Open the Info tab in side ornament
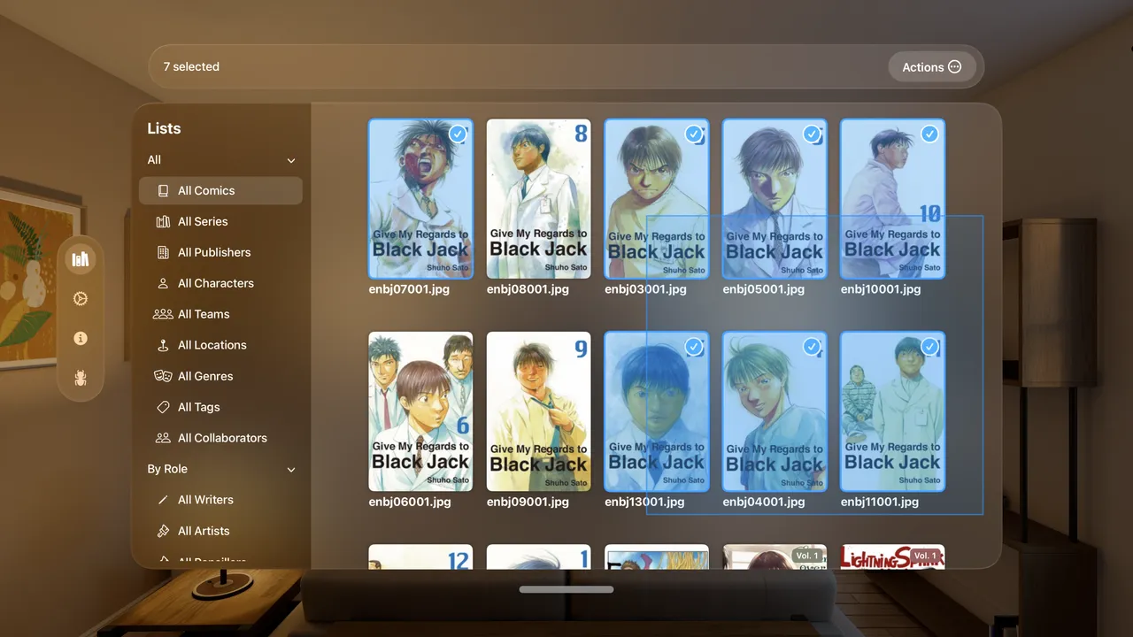 tap(81, 339)
